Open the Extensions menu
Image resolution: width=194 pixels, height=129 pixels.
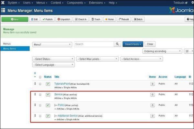click(x=97, y=3)
